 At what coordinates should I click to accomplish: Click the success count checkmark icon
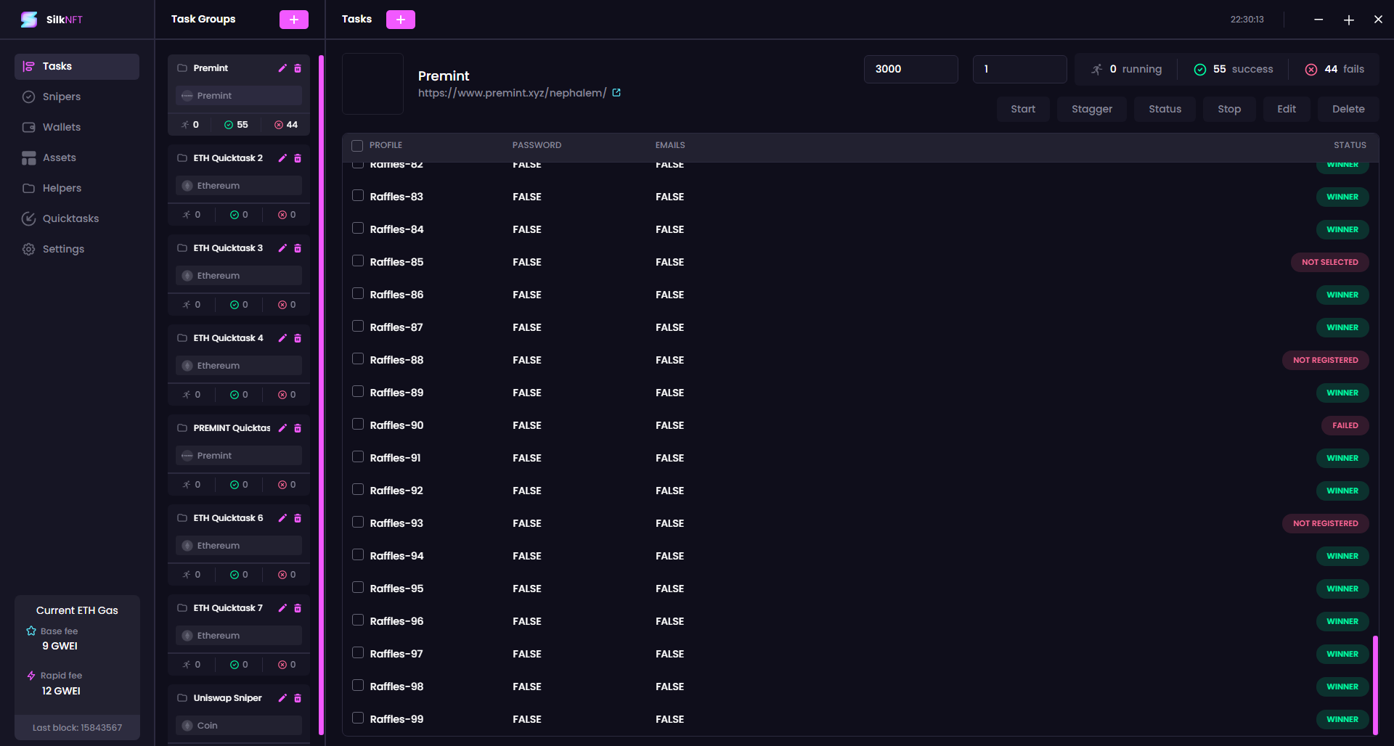[x=1200, y=70]
